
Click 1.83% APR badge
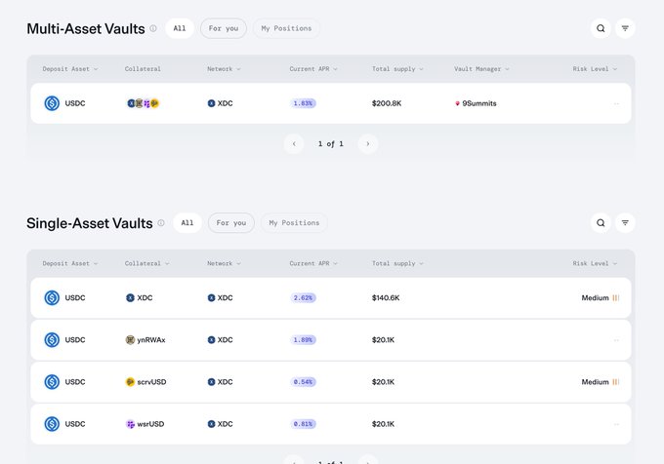pos(304,103)
